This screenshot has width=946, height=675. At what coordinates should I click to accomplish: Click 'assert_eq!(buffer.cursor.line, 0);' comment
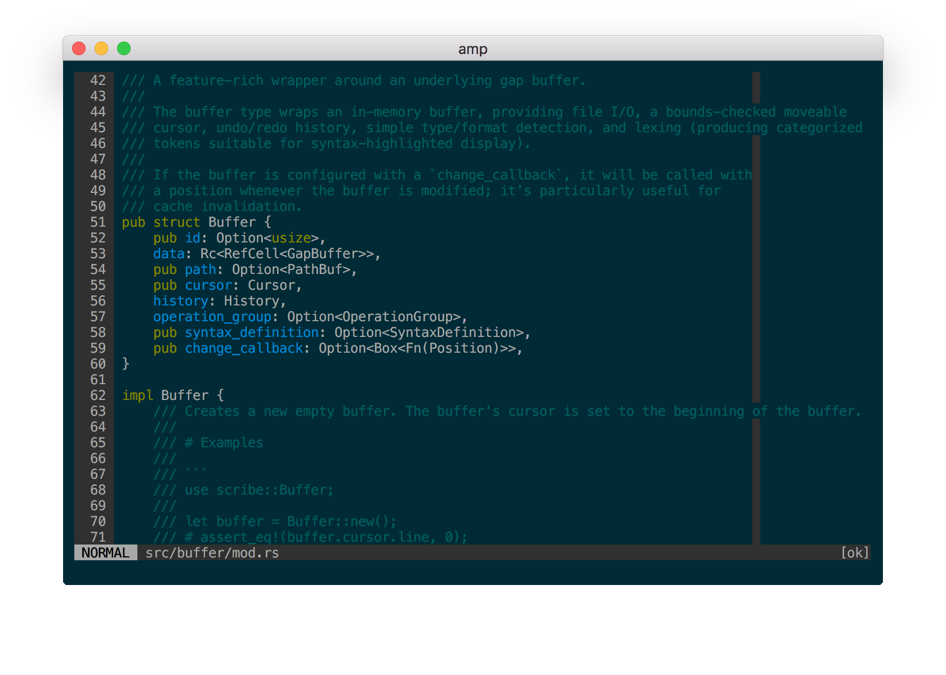point(334,537)
